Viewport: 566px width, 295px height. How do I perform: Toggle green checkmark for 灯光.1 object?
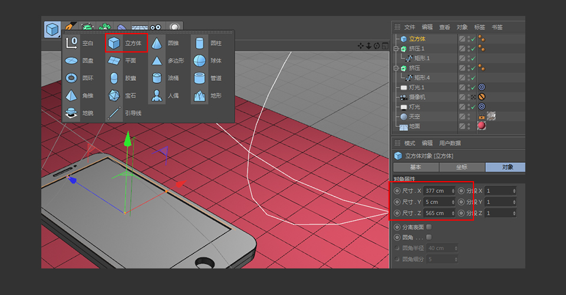(472, 87)
